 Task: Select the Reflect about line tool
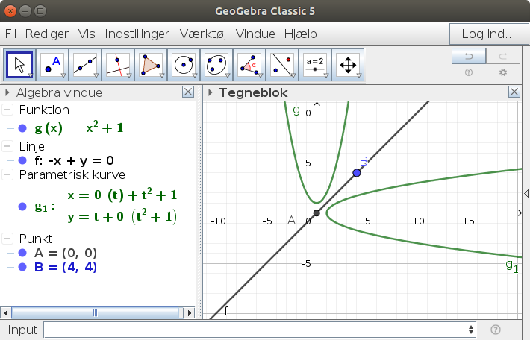[x=282, y=65]
